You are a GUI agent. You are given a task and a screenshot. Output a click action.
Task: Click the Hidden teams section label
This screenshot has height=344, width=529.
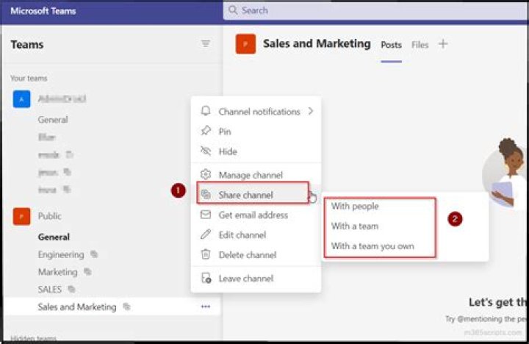[x=33, y=338]
